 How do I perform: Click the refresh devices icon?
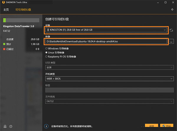[171, 30]
